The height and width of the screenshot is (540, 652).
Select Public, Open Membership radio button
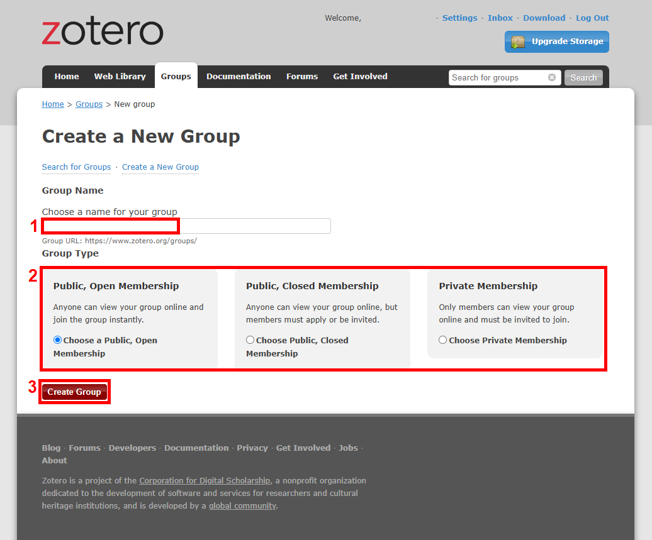(x=58, y=340)
